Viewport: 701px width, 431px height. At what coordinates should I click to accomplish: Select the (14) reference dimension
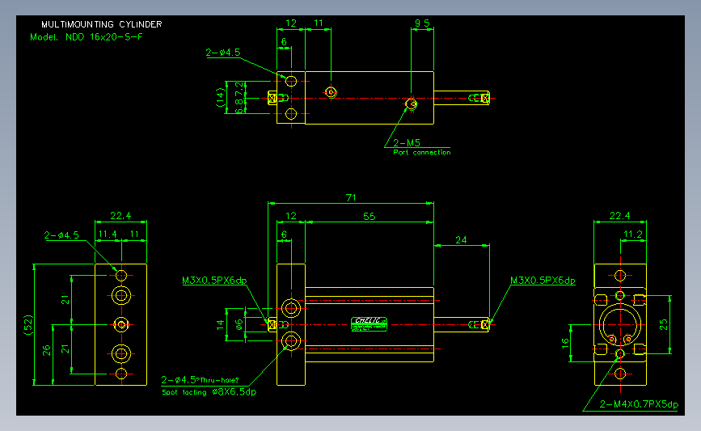(219, 98)
